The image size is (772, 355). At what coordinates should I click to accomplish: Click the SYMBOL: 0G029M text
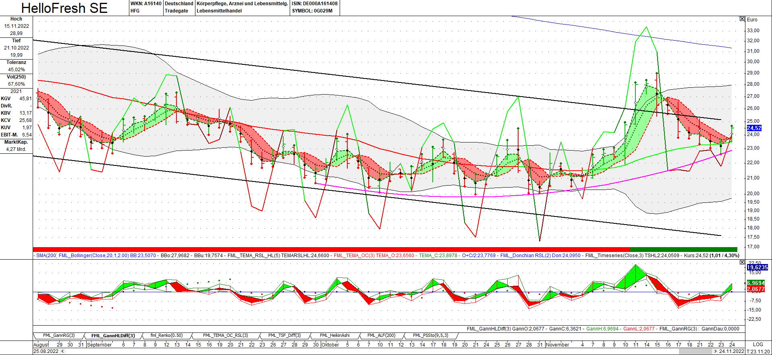pyautogui.click(x=312, y=11)
